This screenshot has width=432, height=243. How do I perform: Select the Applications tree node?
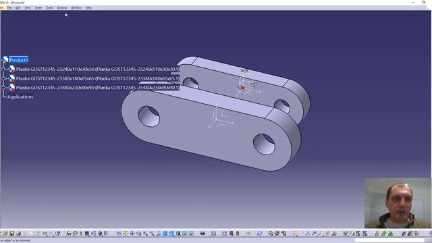click(20, 97)
